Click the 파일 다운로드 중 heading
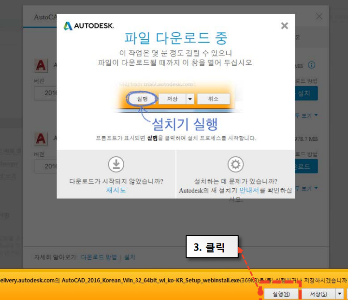 (x=176, y=38)
